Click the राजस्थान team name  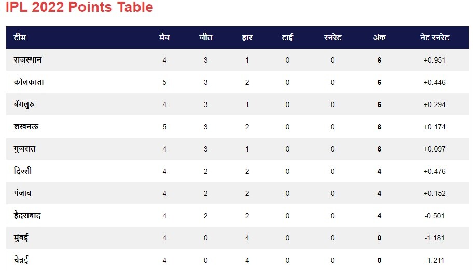27,60
